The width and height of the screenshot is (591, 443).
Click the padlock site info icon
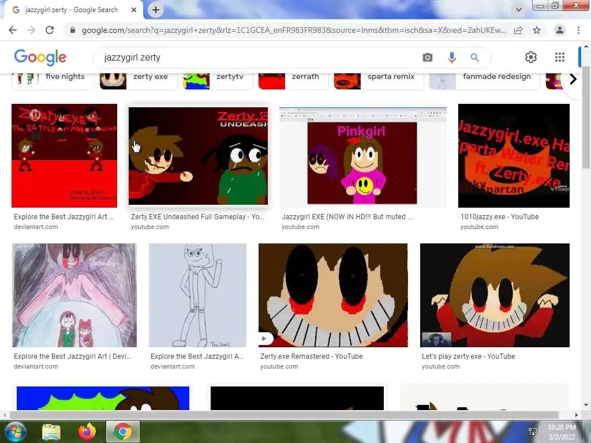(x=73, y=30)
